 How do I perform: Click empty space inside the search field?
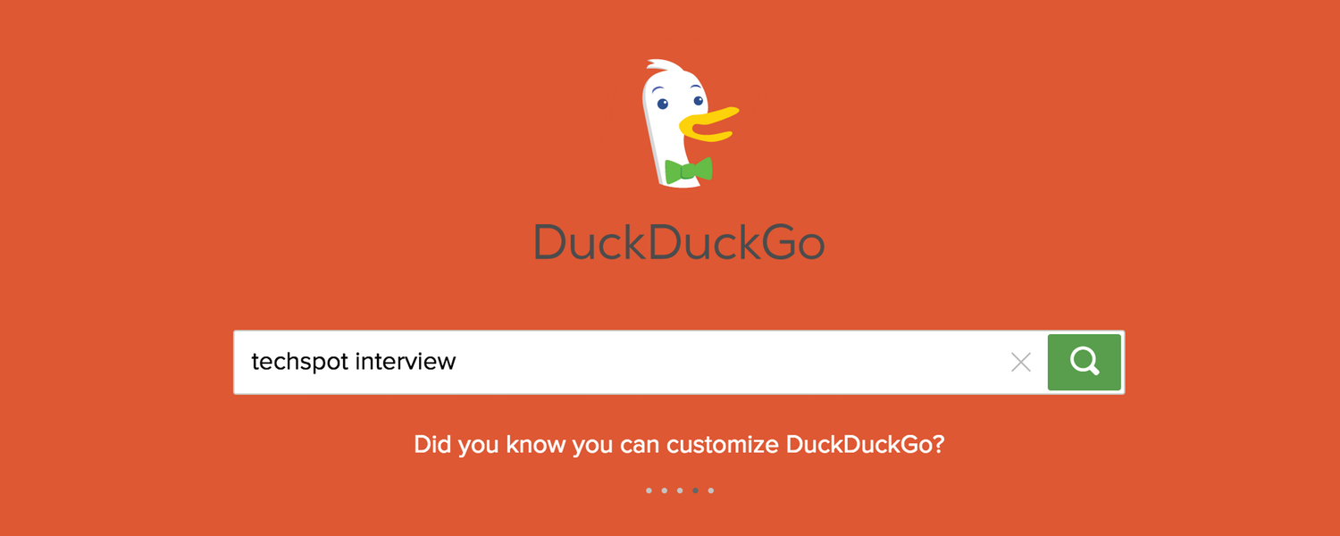733,362
